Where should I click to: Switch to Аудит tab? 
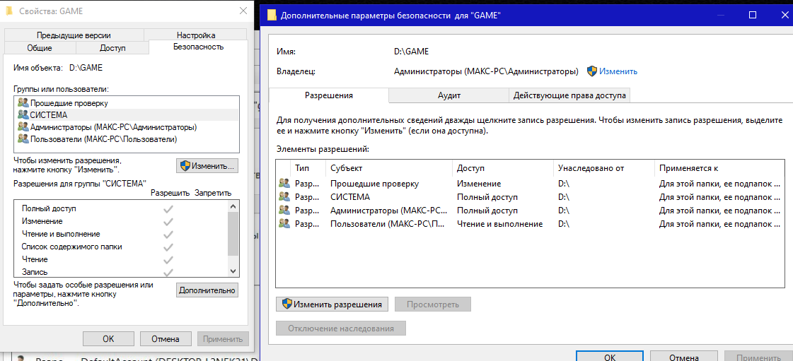coord(448,95)
